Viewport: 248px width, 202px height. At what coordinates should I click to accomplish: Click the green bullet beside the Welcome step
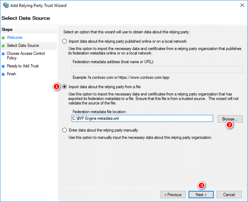coord(3,38)
